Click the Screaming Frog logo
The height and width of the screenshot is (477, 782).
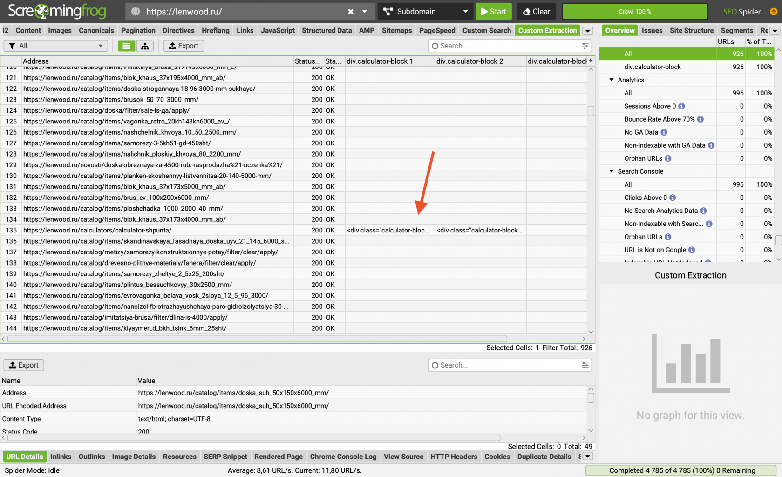click(57, 11)
